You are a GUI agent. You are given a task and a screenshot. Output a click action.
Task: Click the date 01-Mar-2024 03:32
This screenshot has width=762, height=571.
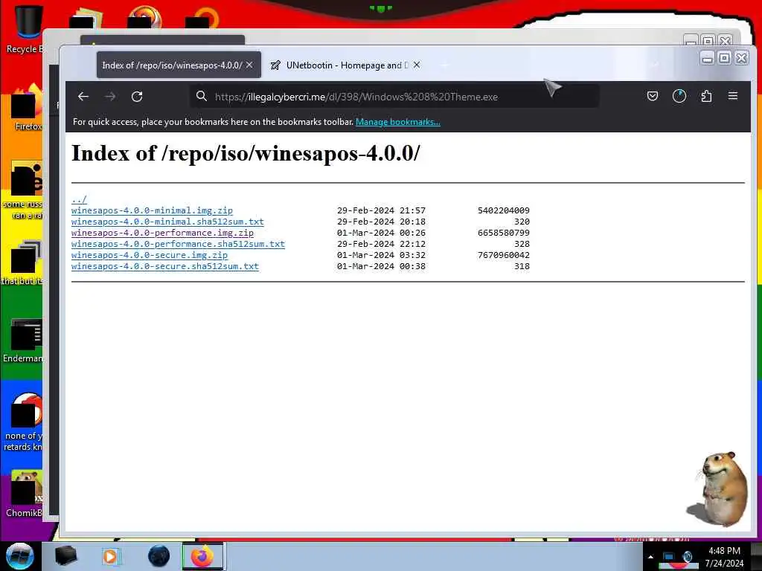(x=381, y=256)
